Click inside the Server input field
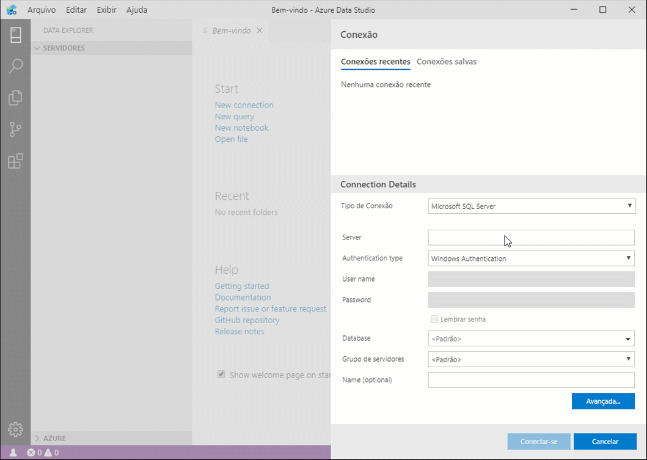This screenshot has height=460, width=647. click(531, 237)
